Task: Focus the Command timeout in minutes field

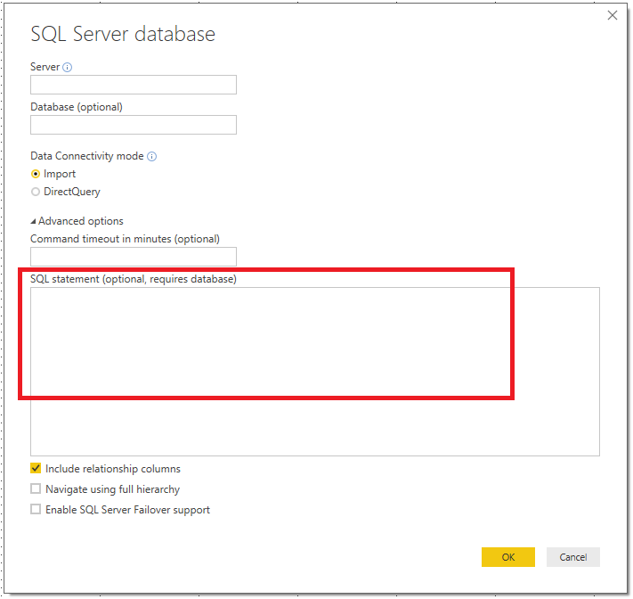Action: pos(134,256)
